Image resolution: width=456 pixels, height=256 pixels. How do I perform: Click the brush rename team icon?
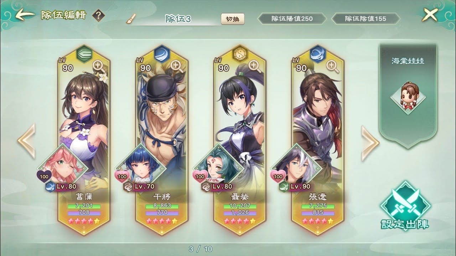point(131,18)
